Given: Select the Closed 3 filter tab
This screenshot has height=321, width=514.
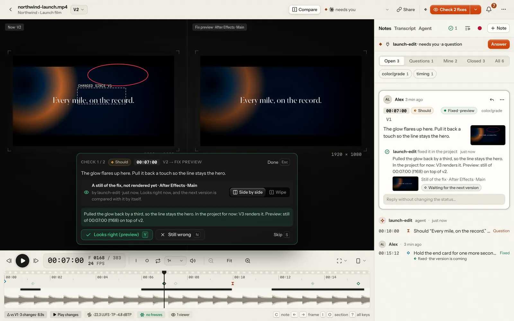Looking at the screenshot, I should click(476, 61).
